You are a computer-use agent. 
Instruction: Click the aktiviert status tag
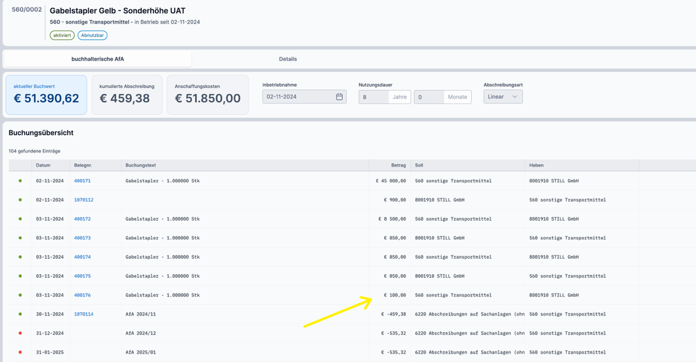coord(62,35)
